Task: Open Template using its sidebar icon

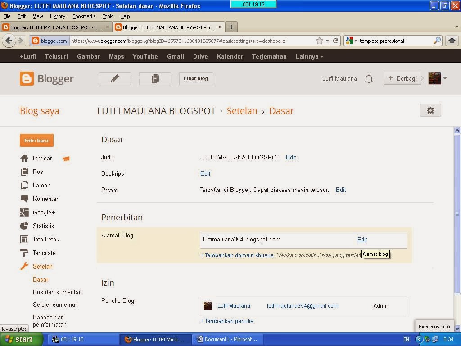Action: (x=25, y=253)
